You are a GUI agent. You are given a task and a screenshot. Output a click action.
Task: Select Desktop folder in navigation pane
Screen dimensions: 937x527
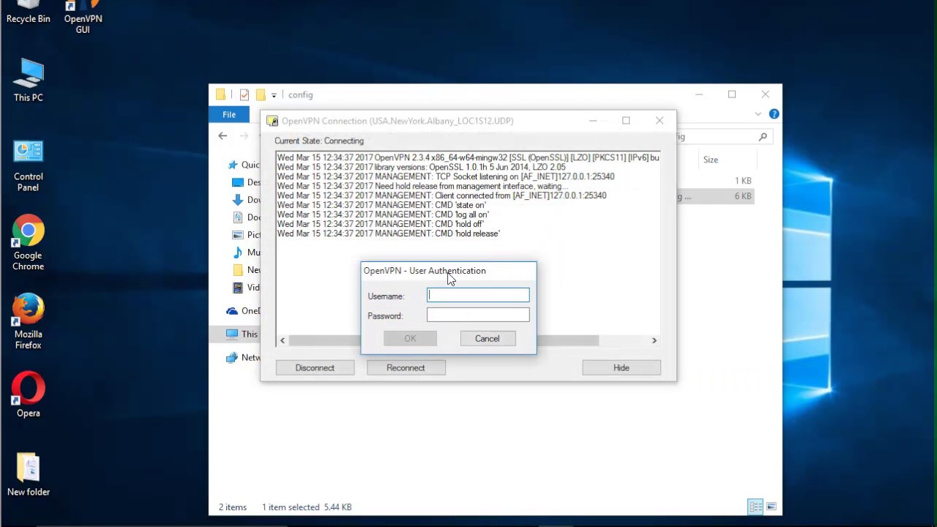coord(246,182)
